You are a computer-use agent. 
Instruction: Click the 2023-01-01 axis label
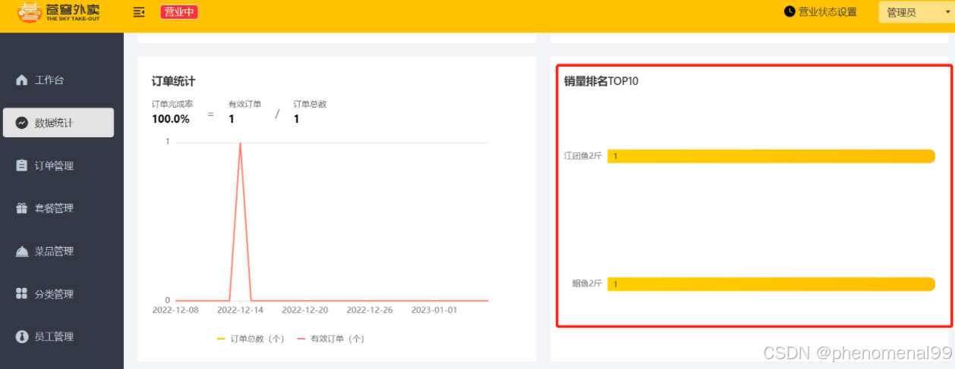coord(435,310)
